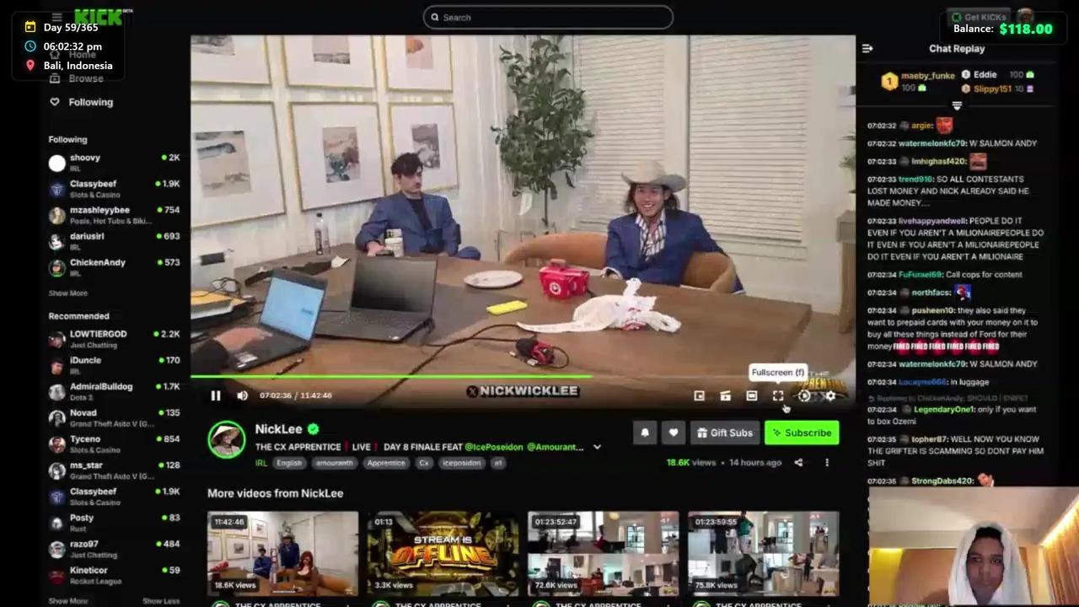Play the 01:23:52:47 video thumbnail
1079x607 pixels.
(x=603, y=554)
